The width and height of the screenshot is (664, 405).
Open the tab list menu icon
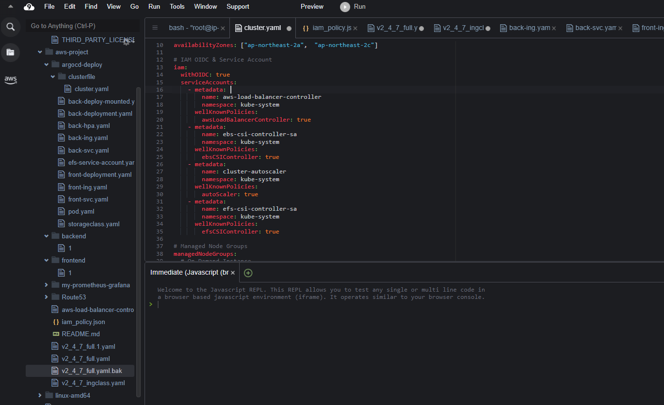pyautogui.click(x=155, y=28)
